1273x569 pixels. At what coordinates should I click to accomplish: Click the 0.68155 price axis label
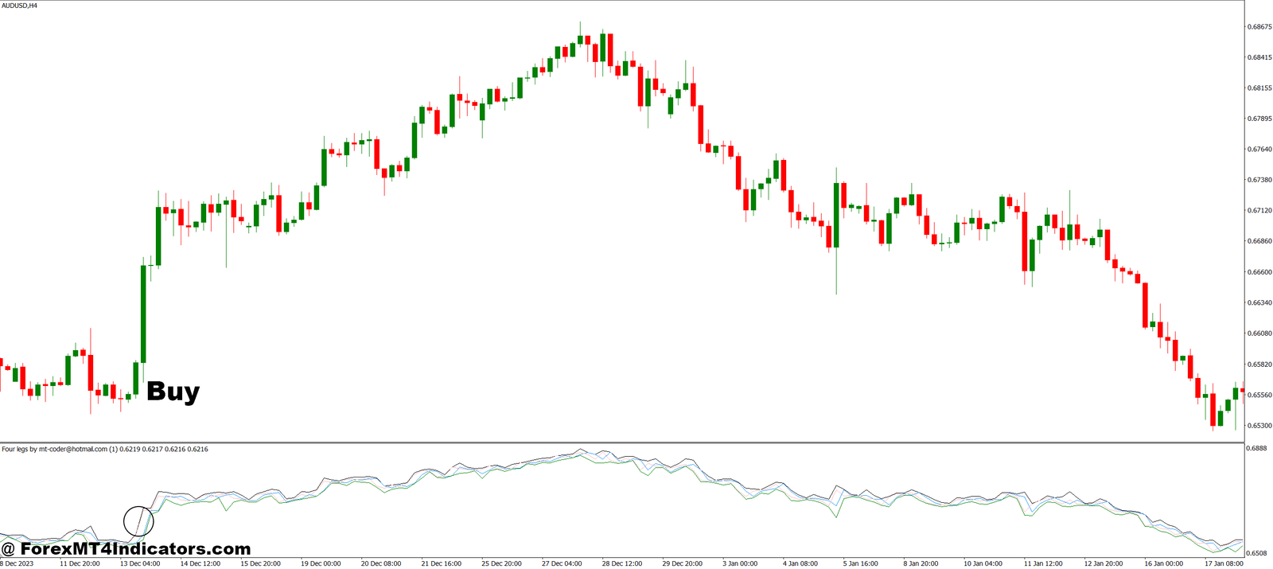1259,88
